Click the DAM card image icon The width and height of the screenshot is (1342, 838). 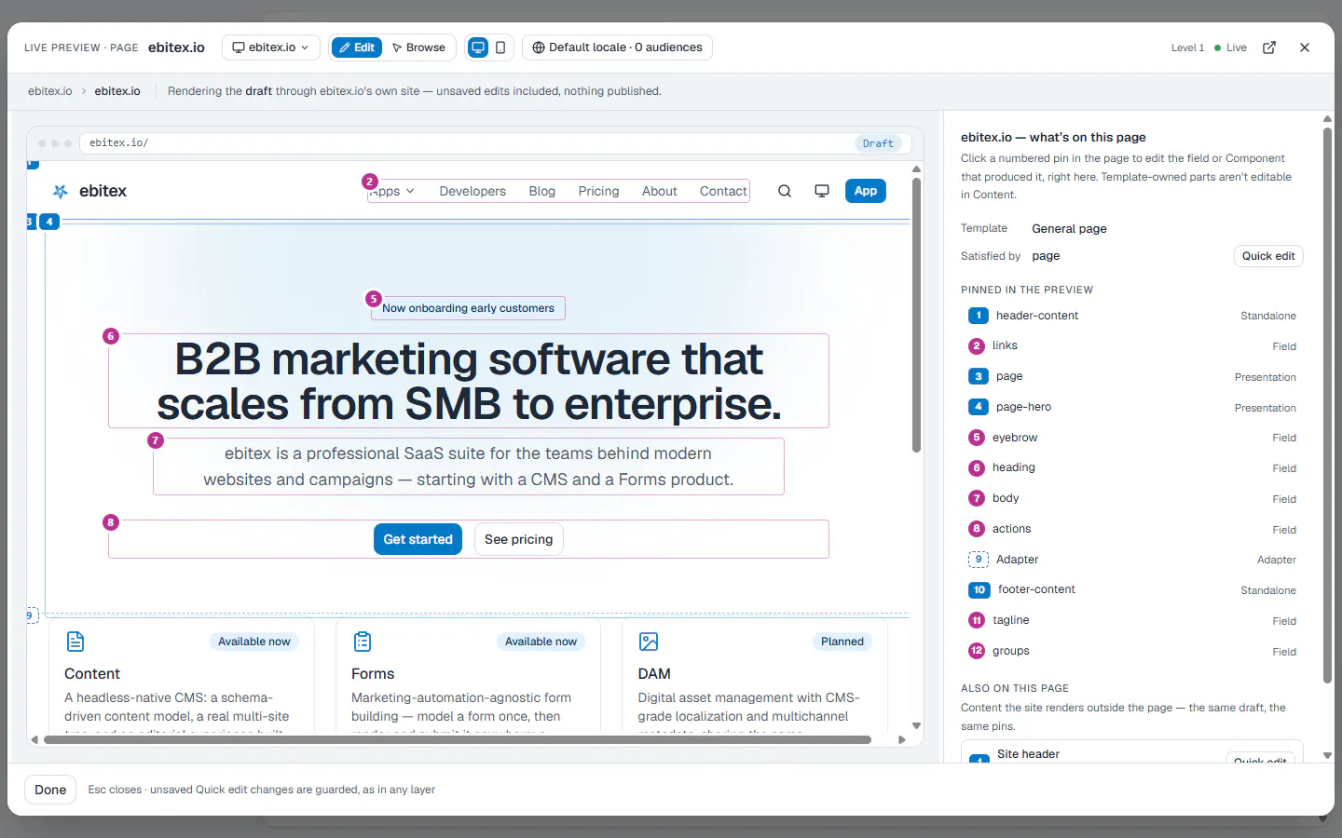click(649, 642)
